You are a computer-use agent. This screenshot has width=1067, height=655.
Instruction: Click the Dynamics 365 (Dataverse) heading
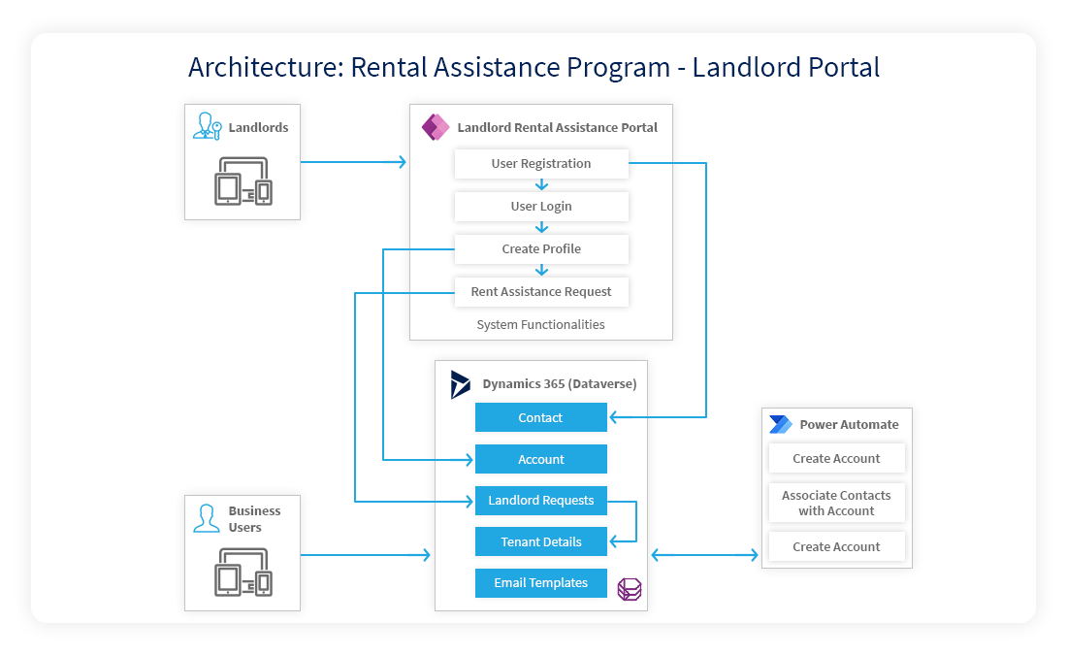point(560,384)
